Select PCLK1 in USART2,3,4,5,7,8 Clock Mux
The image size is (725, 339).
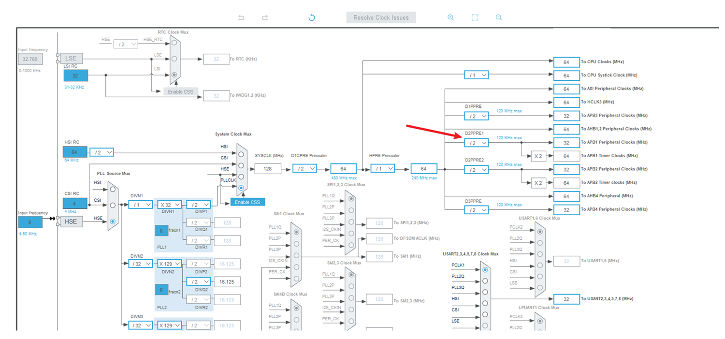click(485, 270)
